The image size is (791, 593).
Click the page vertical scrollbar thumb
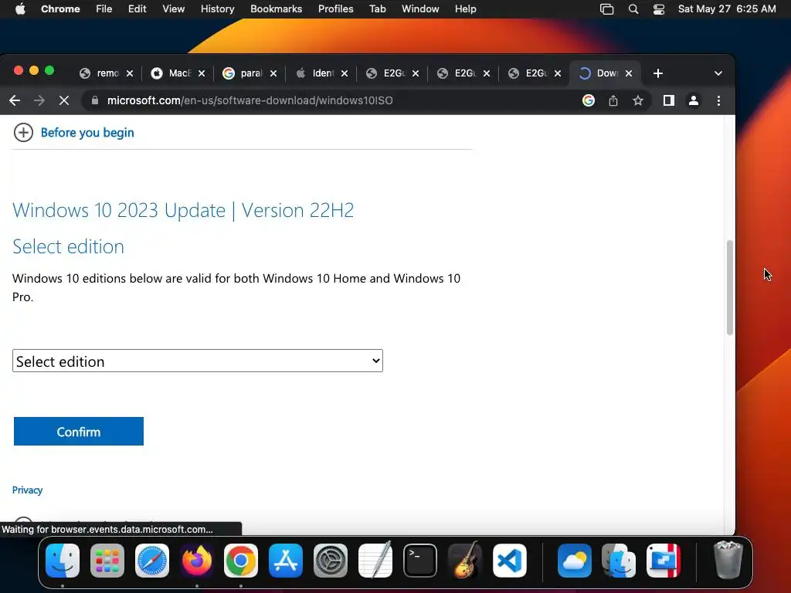[729, 288]
